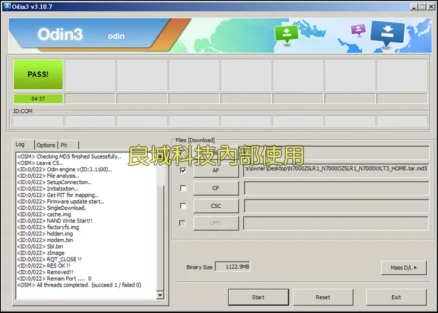This screenshot has width=438, height=313.
Task: Select the 'NAND Write Start!!' log line
Action: (x=54, y=221)
